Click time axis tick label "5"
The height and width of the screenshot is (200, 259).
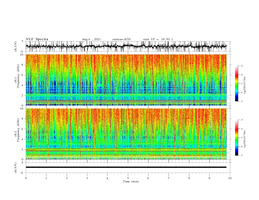coord(128,178)
